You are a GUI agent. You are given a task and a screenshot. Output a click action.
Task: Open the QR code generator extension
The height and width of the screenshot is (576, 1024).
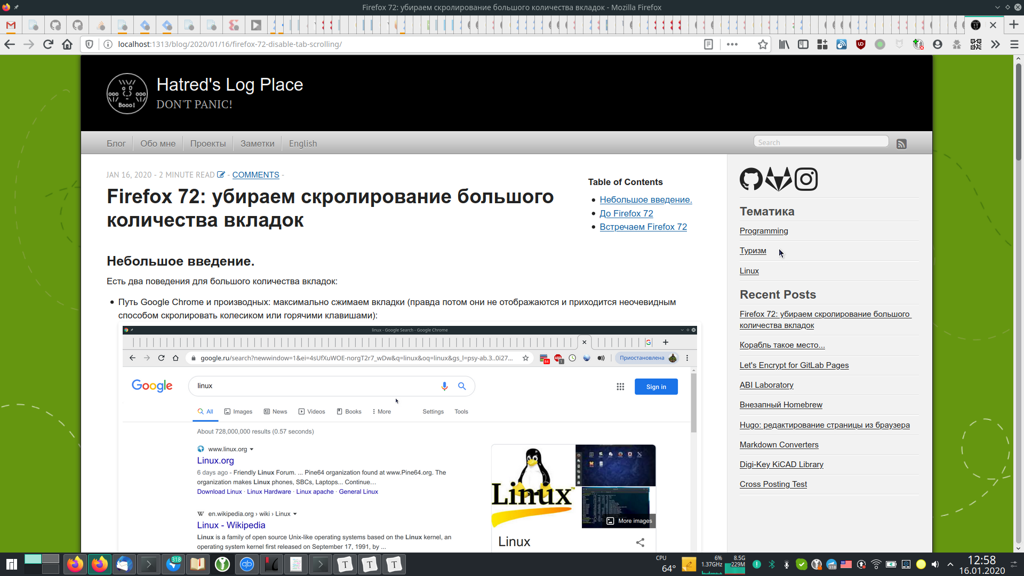(x=976, y=44)
